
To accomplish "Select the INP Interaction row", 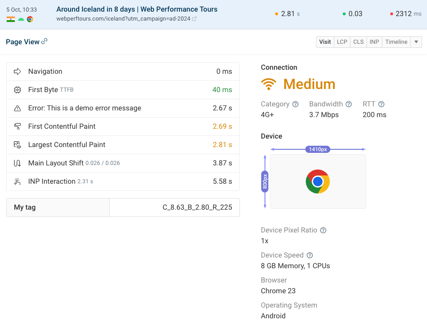I will coord(123,181).
